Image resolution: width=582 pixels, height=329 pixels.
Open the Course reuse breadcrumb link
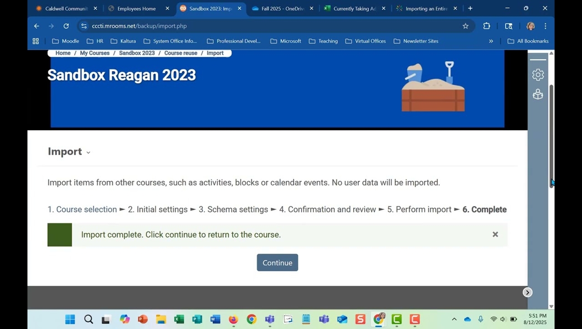coord(181,53)
